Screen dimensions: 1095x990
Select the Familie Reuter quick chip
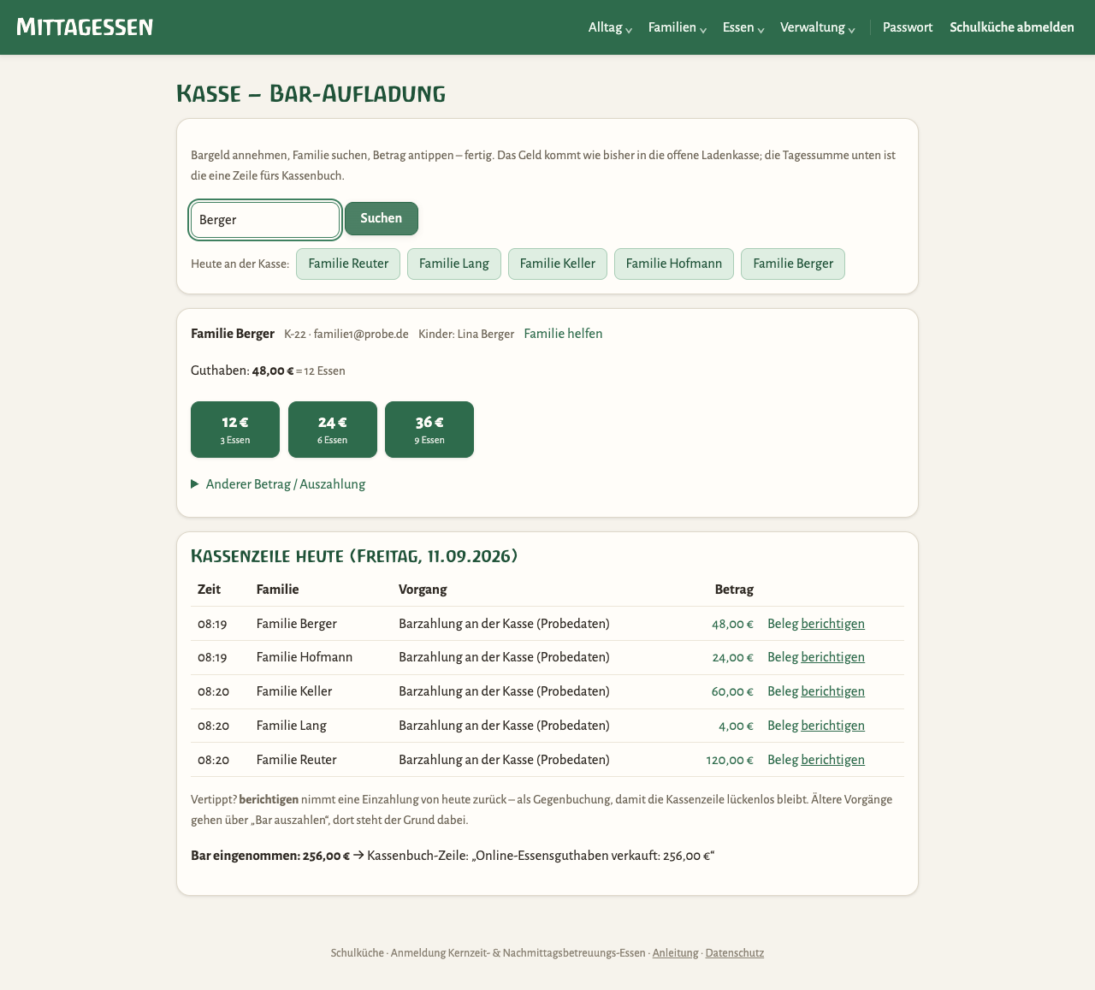[348, 264]
